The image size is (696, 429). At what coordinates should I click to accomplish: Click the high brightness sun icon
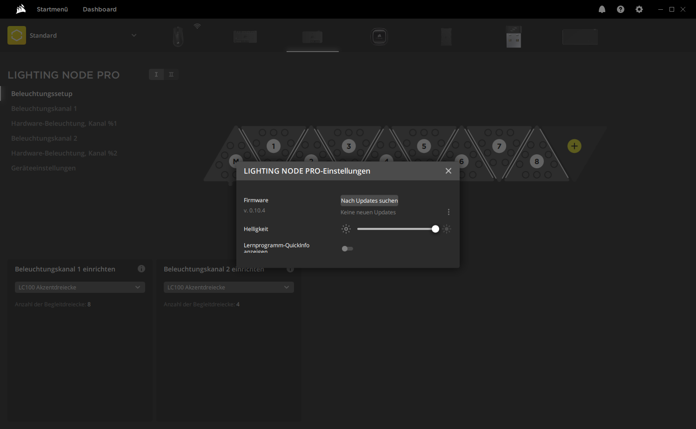pos(447,229)
